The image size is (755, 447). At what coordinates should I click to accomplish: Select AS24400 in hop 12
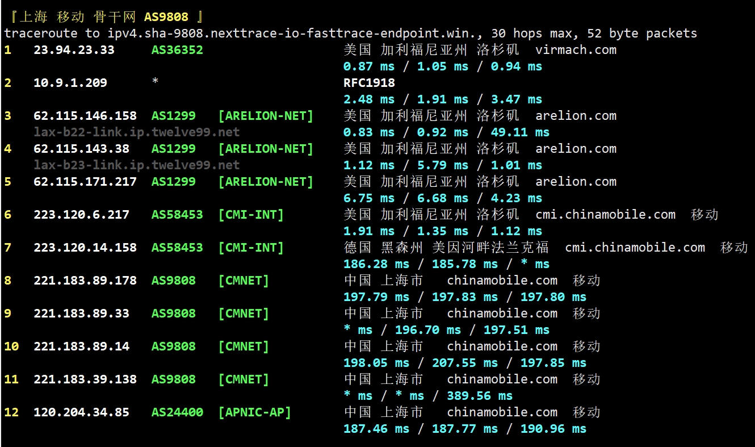[177, 412]
